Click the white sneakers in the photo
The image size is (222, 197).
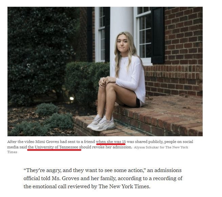pos(102,123)
